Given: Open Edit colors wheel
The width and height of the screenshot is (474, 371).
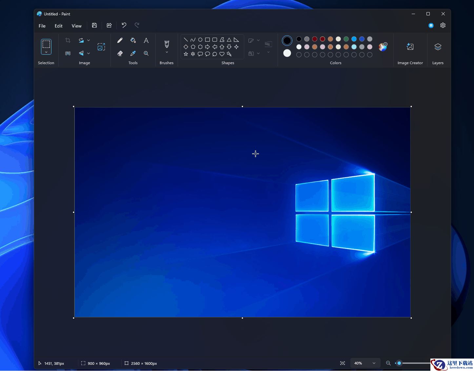Looking at the screenshot, I should [x=383, y=47].
